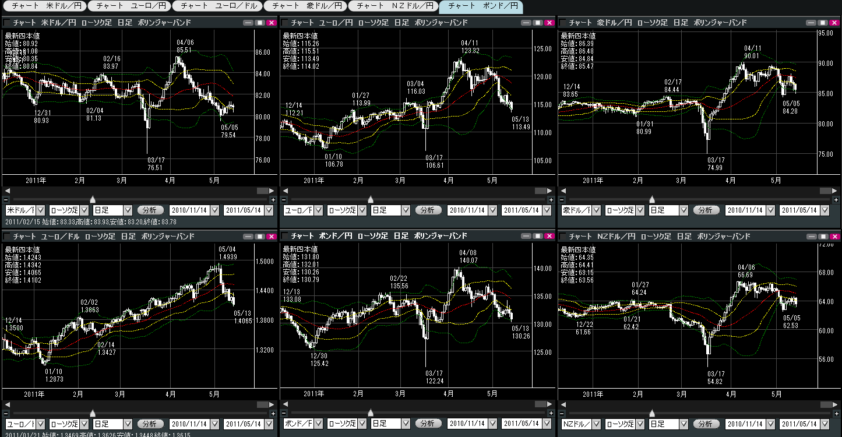Click the minus zoom icon in NZドル/円 chart
842x437 pixels.
point(562,414)
